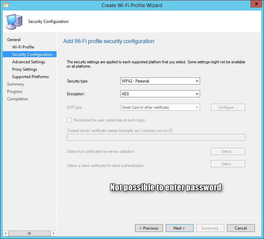Click the Configure button for EAP type
This screenshot has width=264, height=239.
click(228, 107)
